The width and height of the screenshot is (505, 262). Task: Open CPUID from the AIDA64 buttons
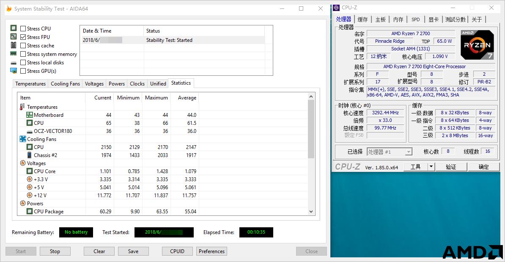pos(177,251)
